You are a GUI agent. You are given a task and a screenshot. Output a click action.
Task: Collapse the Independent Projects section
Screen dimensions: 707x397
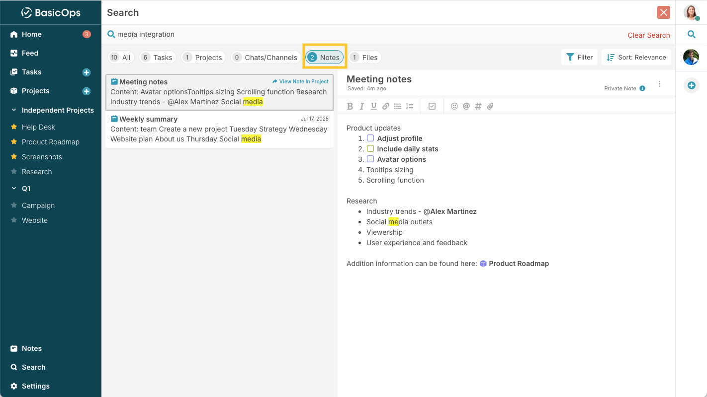(14, 110)
